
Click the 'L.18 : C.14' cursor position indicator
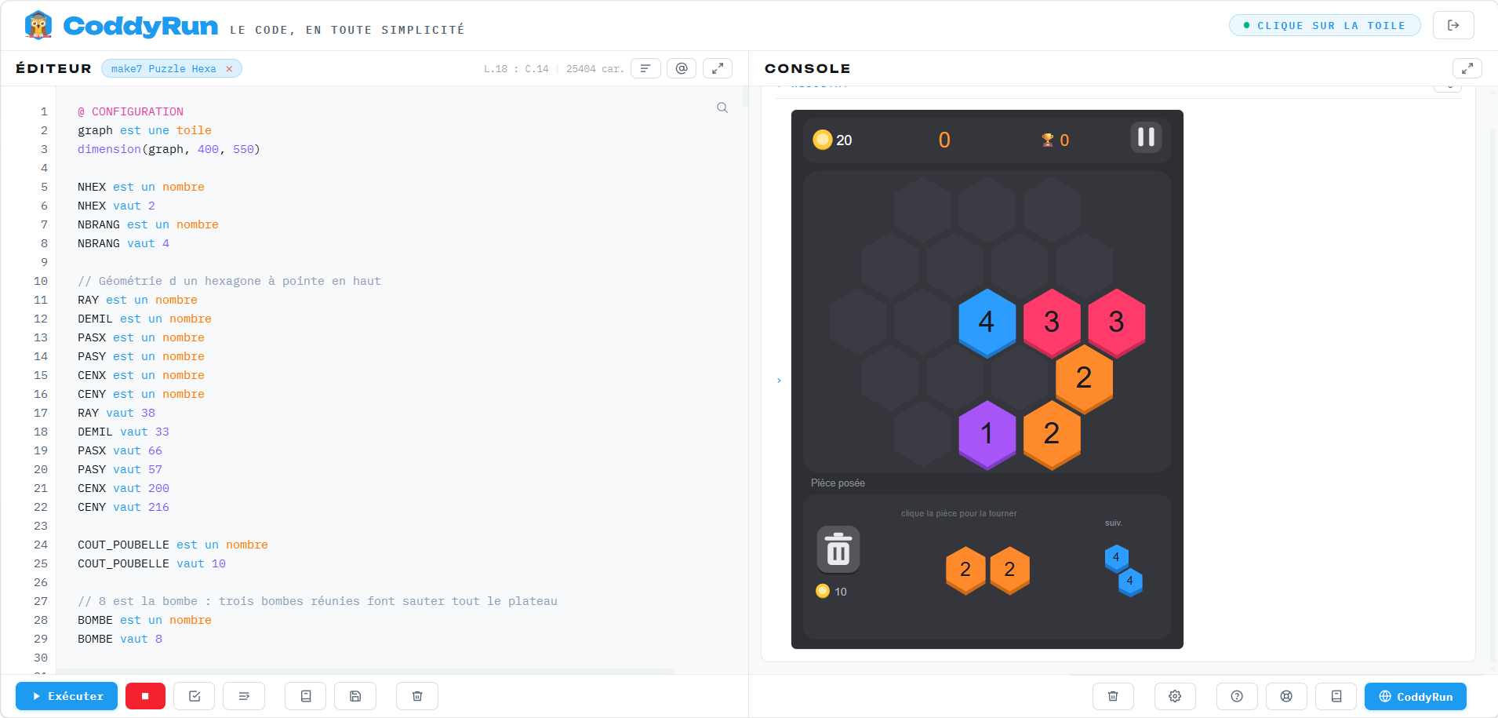coord(516,69)
